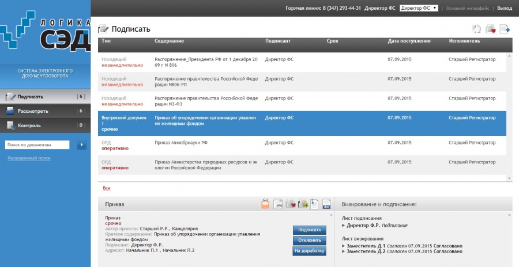Select the document row N3-ФЗ
519x267 pixels.
point(302,101)
